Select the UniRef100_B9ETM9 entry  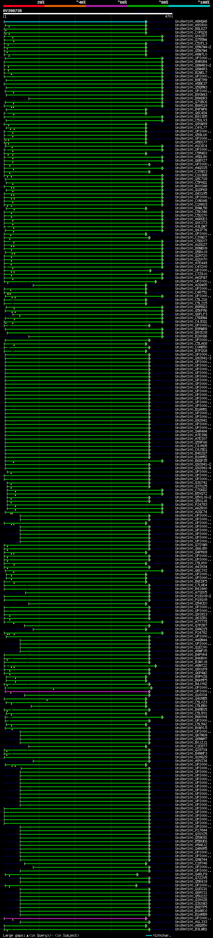click(x=191, y=80)
